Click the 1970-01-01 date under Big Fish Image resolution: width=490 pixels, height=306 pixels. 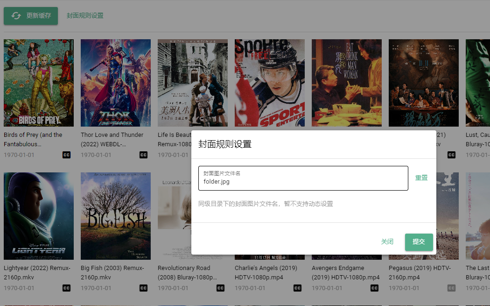(96, 288)
